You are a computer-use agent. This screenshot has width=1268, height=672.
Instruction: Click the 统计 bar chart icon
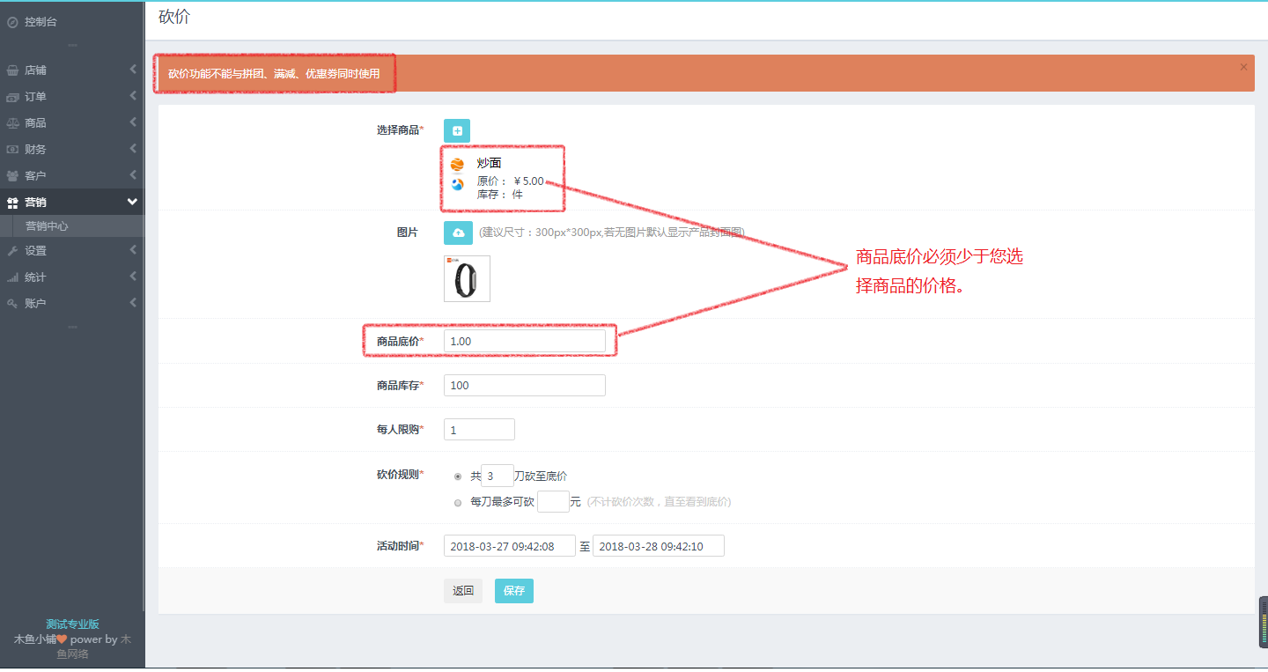point(12,277)
